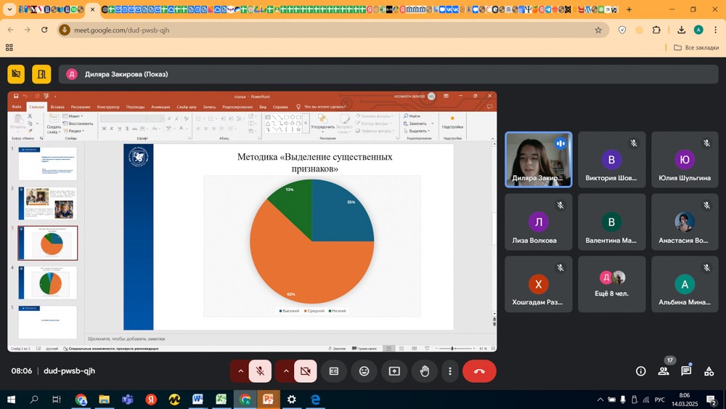Viewport: 726px width, 409px height.
Task: Open three-dot more options in call bar
Action: tap(450, 371)
